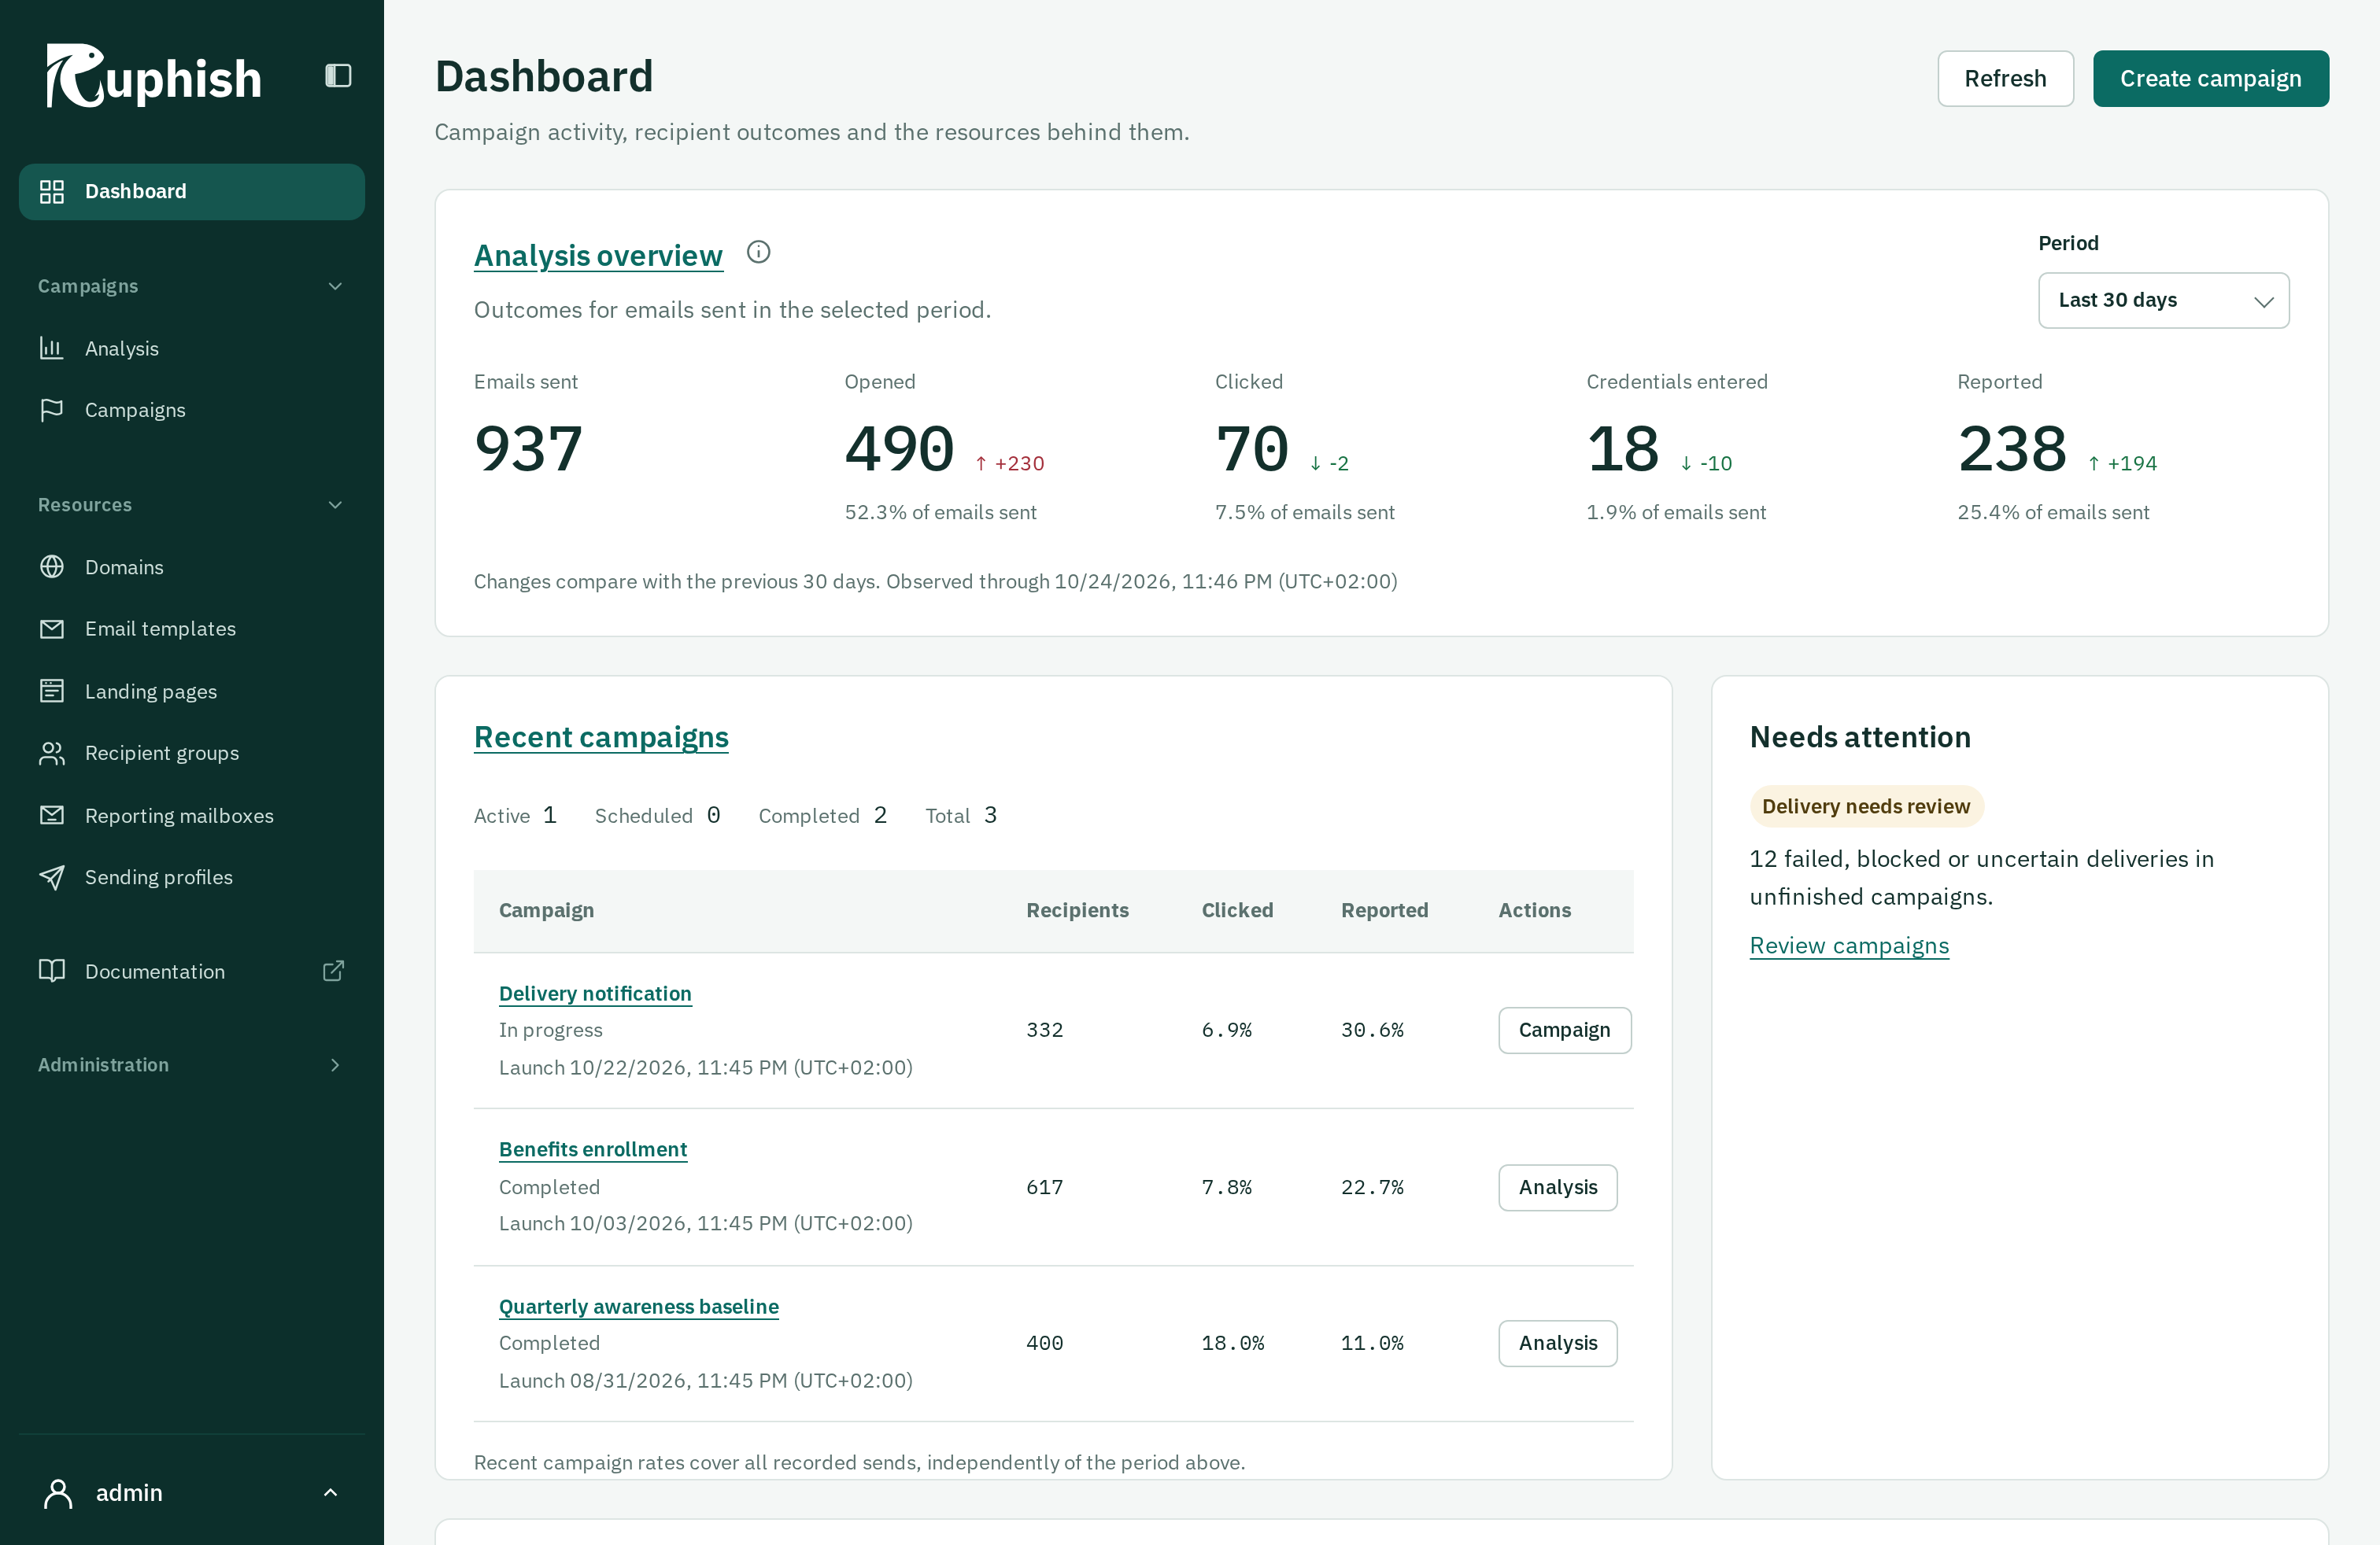Viewport: 2380px width, 1545px height.
Task: Click the Landing pages icon
Action: [52, 691]
